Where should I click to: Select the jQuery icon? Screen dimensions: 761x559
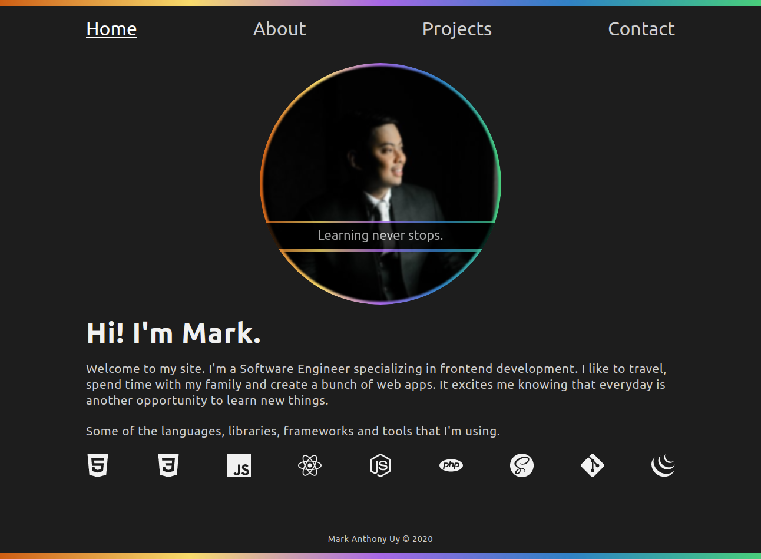pos(663,465)
